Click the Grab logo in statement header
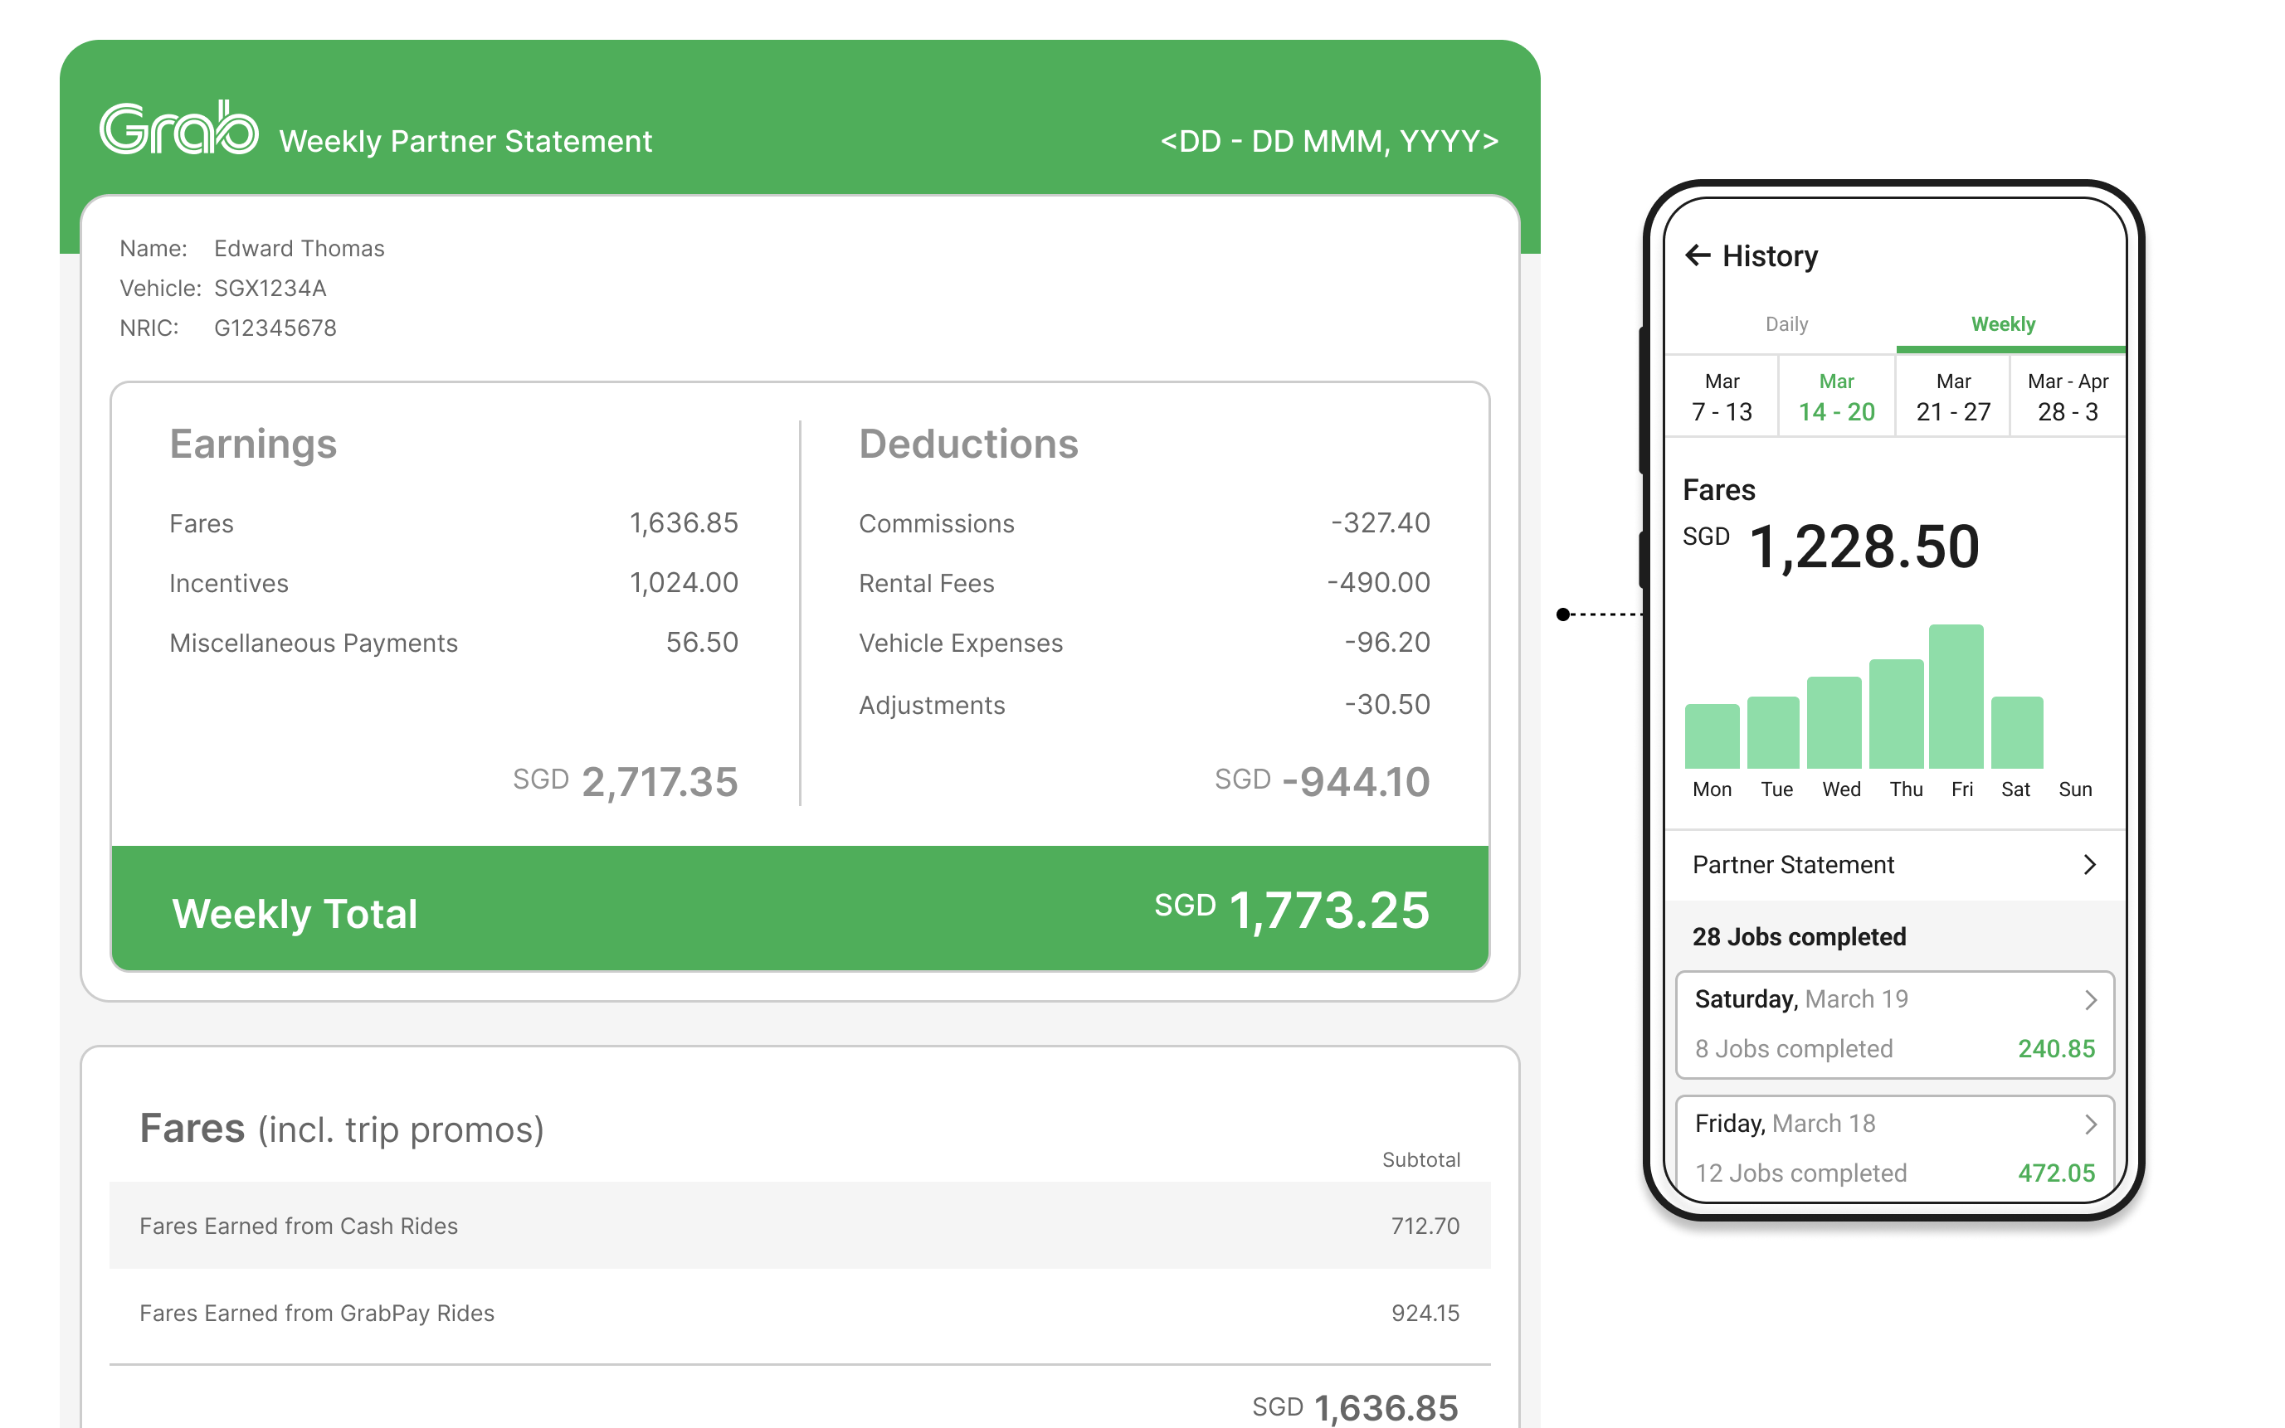The height and width of the screenshot is (1428, 2285). 178,128
